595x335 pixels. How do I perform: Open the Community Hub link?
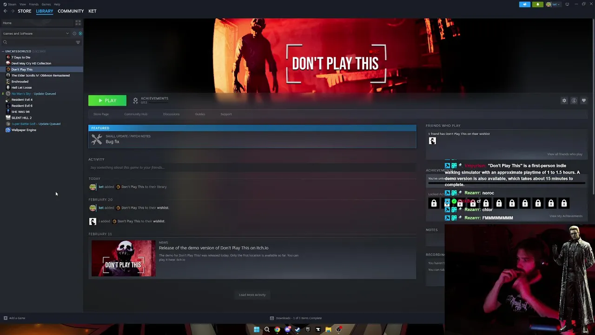tap(136, 114)
